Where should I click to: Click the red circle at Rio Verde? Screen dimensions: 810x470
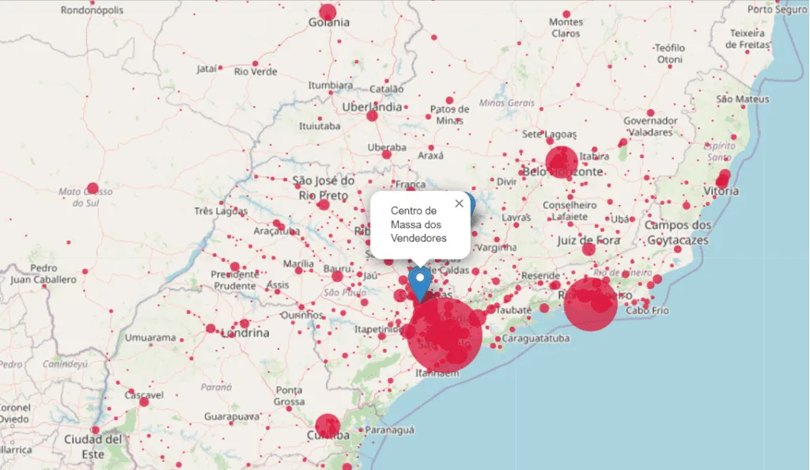click(x=255, y=63)
